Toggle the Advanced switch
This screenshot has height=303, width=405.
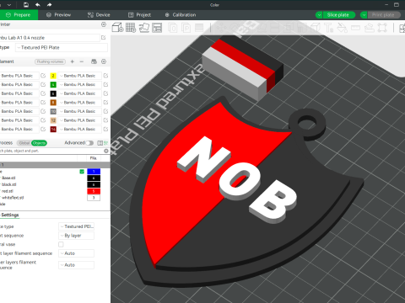tap(89, 143)
